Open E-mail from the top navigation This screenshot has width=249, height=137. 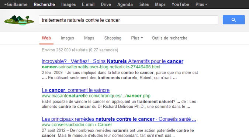point(88,4)
